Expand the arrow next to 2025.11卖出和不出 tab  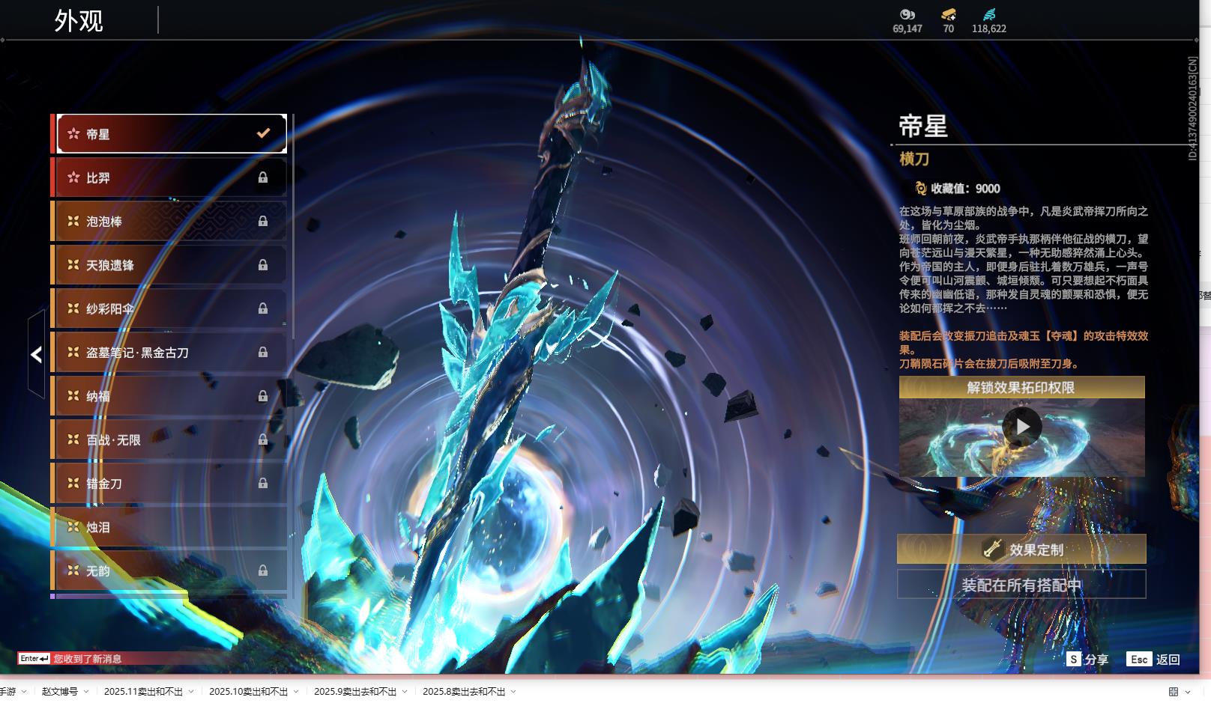(191, 692)
